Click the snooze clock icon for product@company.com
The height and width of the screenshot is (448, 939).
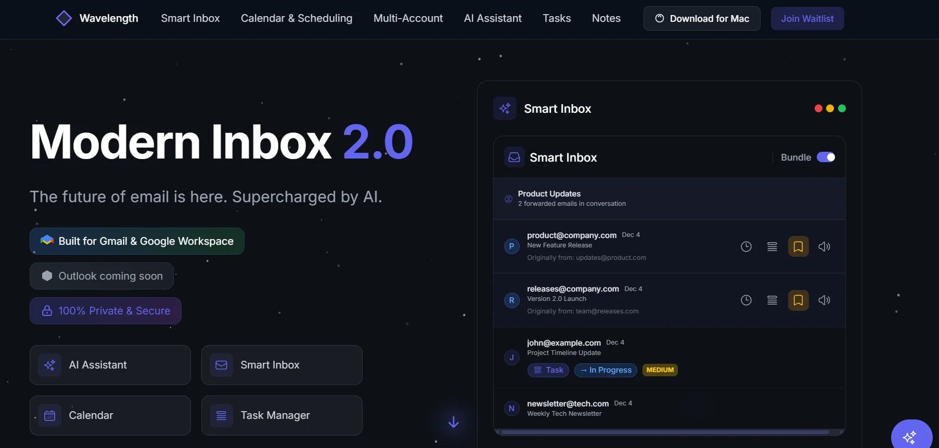coord(746,247)
